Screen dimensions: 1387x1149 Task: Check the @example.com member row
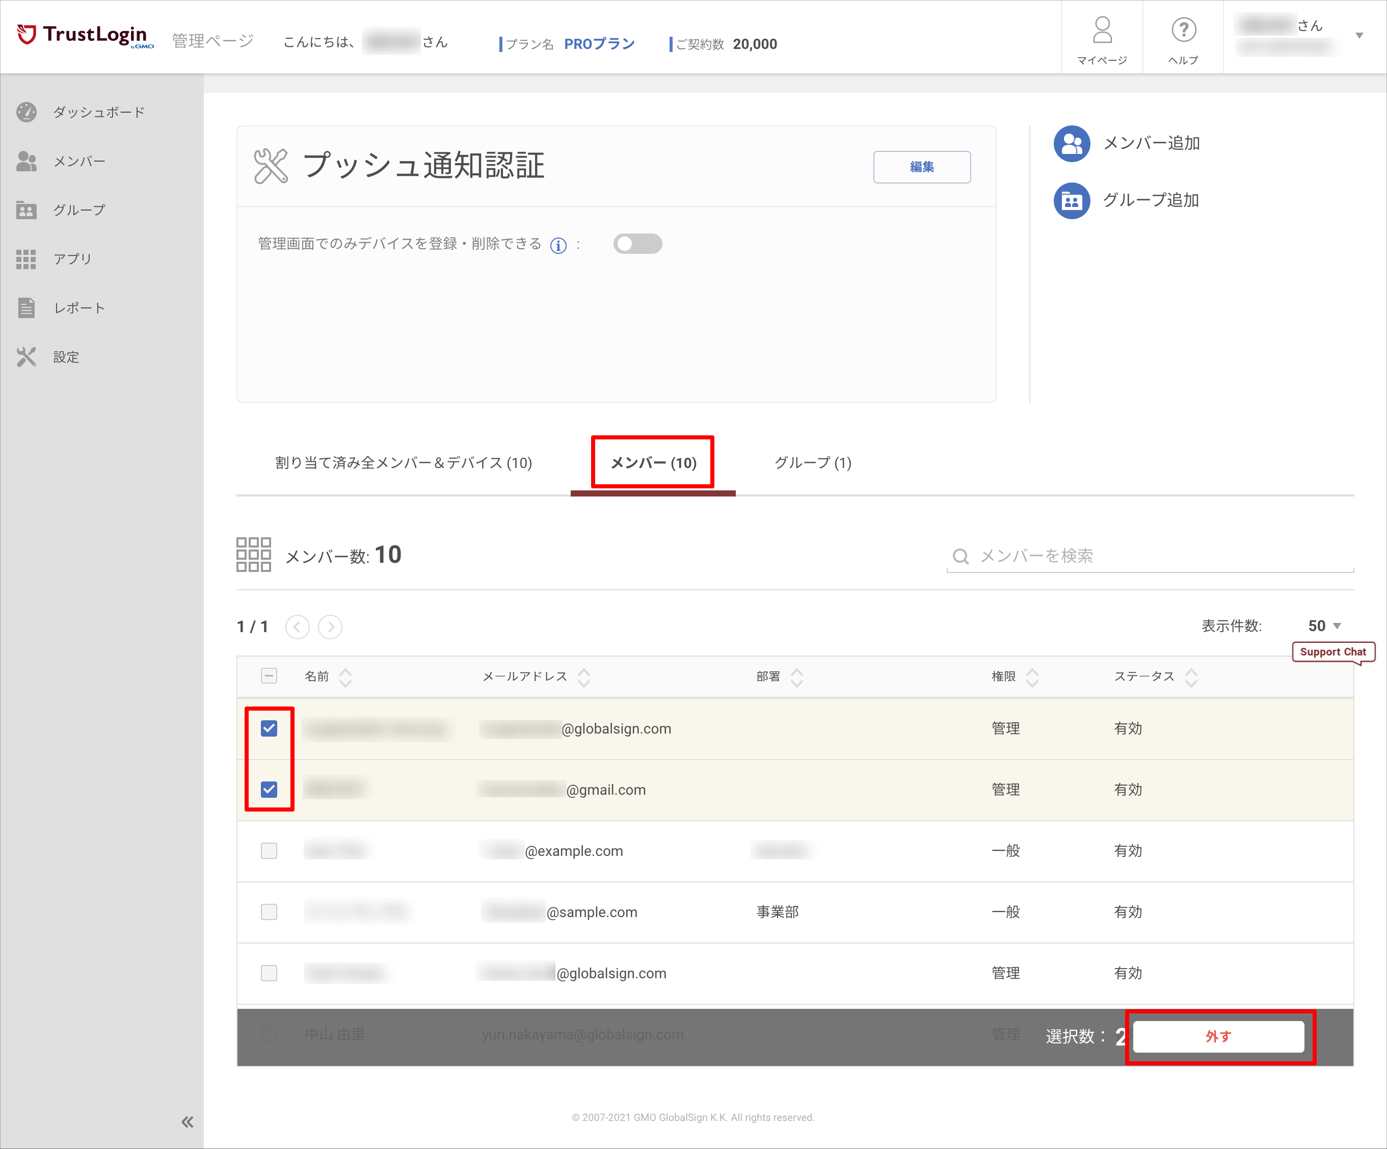[269, 850]
